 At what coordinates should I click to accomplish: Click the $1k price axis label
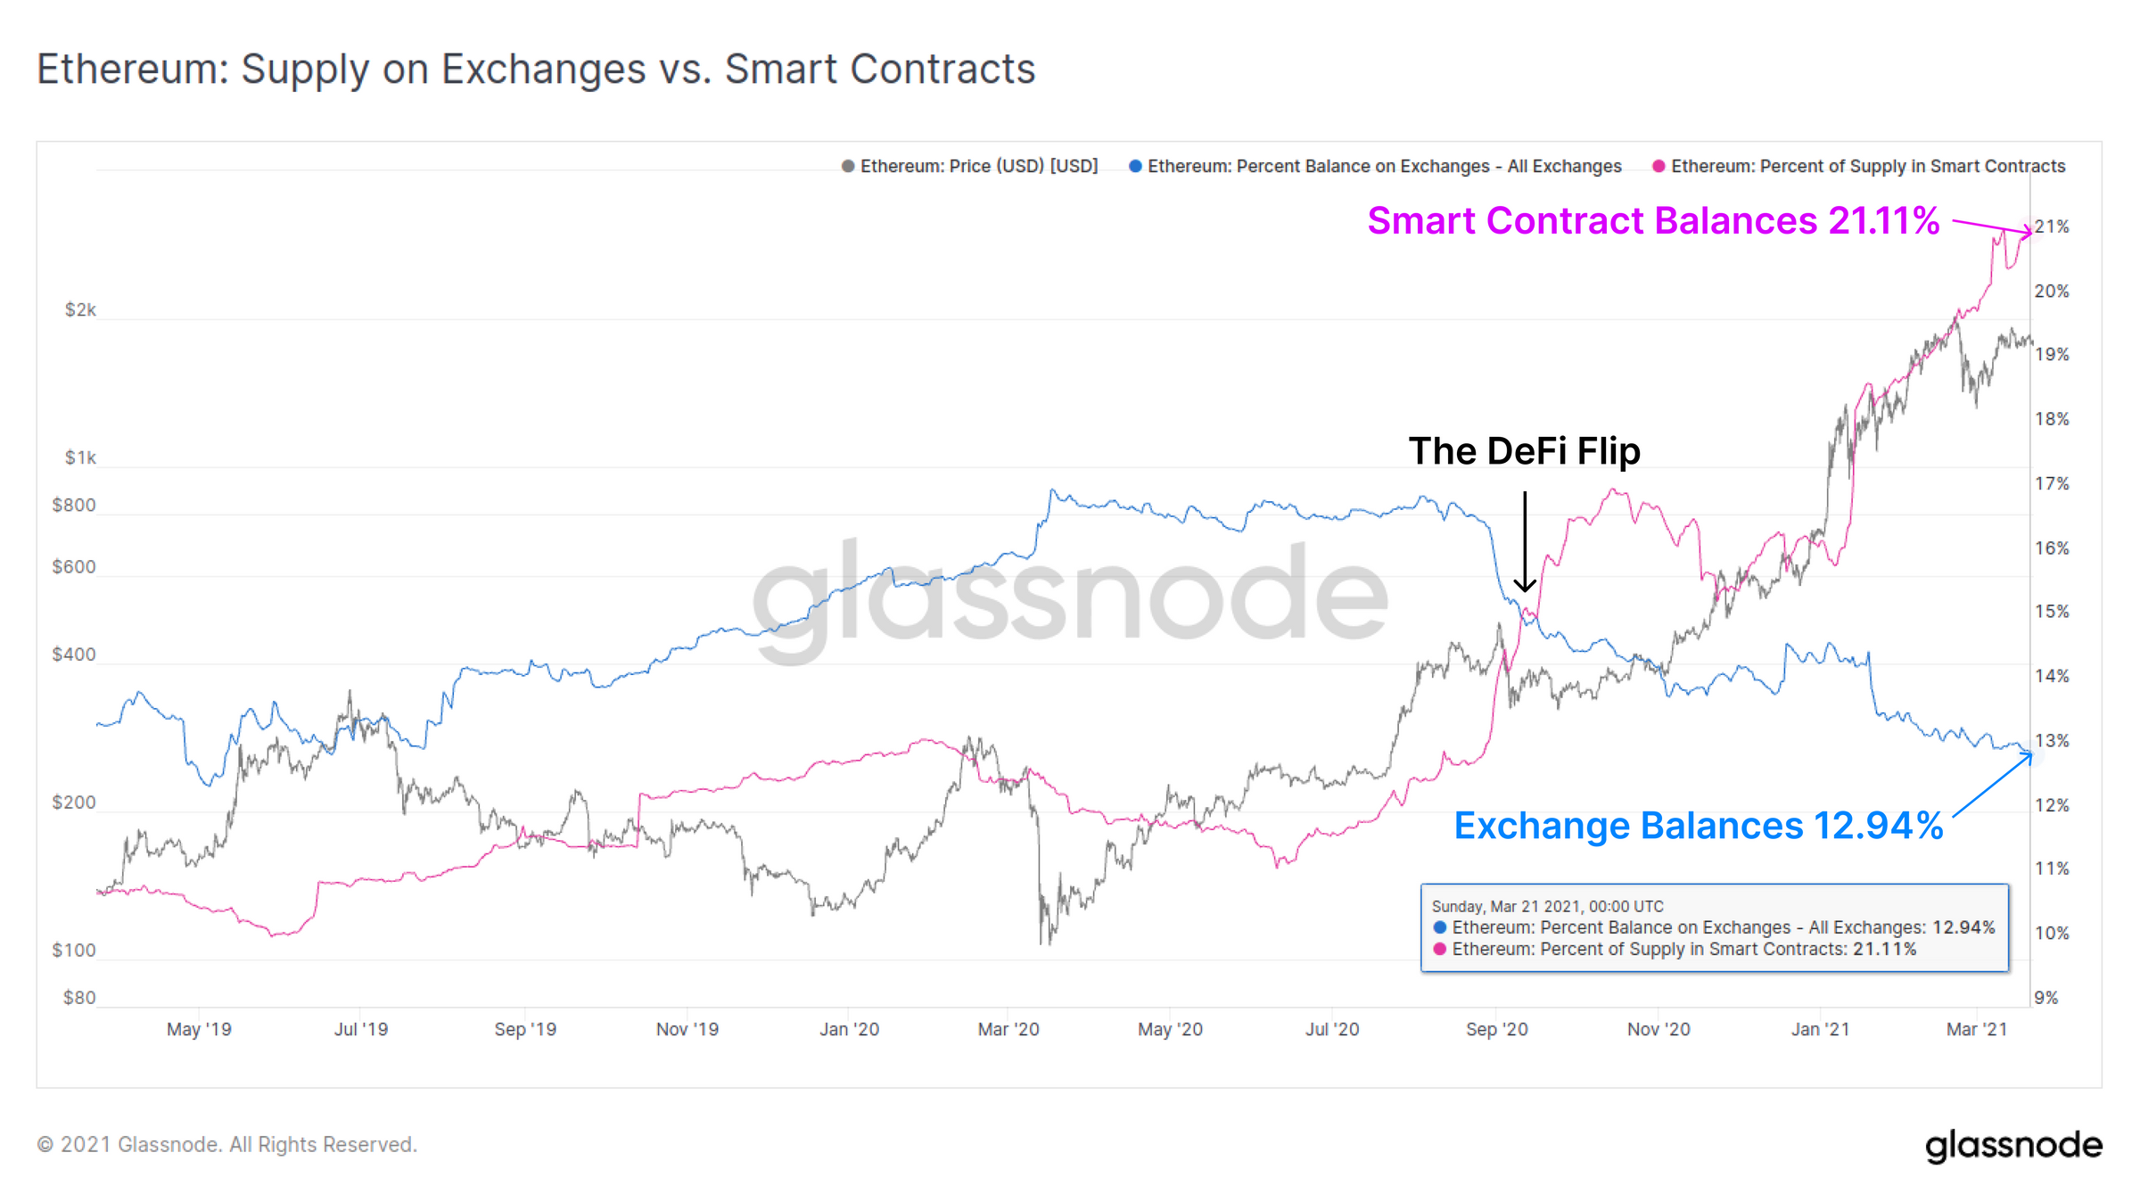80,458
